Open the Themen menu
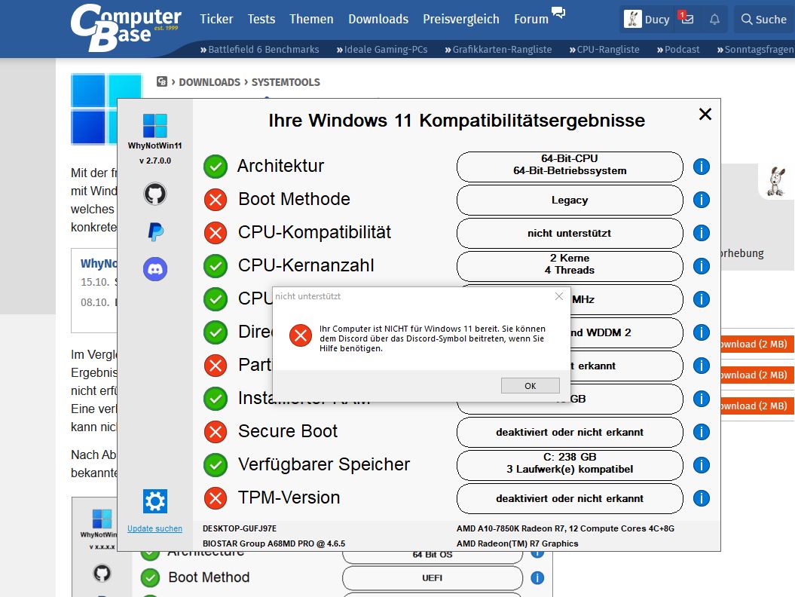 [x=311, y=20]
